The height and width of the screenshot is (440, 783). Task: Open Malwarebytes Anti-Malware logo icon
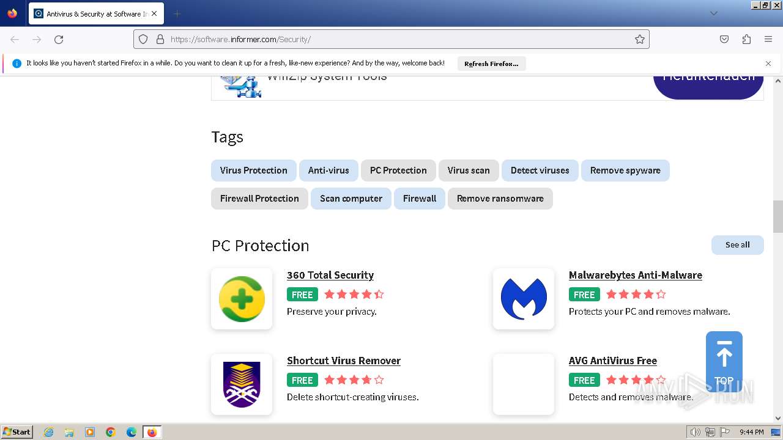click(x=524, y=299)
